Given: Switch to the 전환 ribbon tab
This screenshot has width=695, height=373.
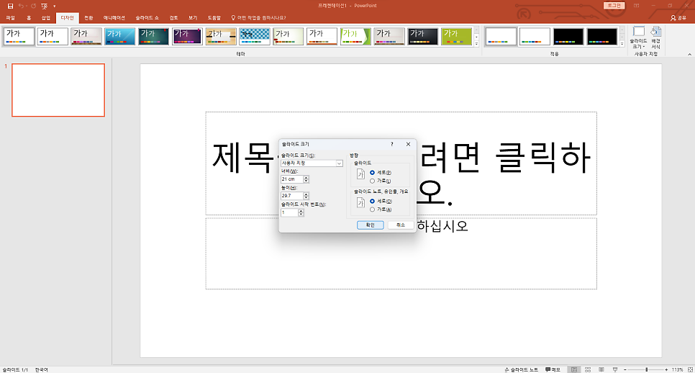Looking at the screenshot, I should tap(88, 18).
